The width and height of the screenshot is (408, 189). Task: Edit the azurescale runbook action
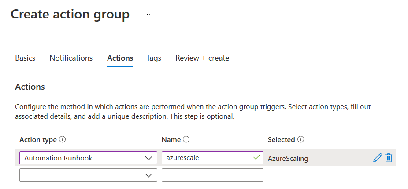click(x=377, y=158)
